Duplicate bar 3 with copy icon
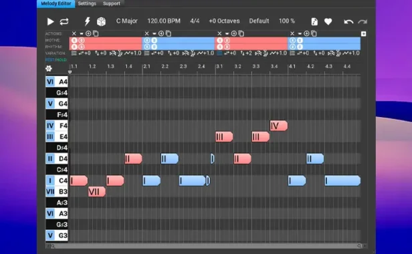Viewport: 412px width, 254px height. (x=241, y=33)
